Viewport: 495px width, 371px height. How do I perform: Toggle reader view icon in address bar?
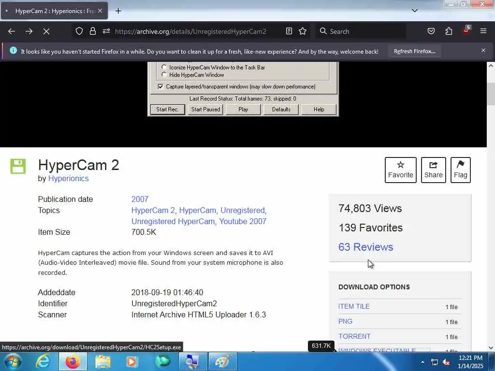[x=289, y=31]
